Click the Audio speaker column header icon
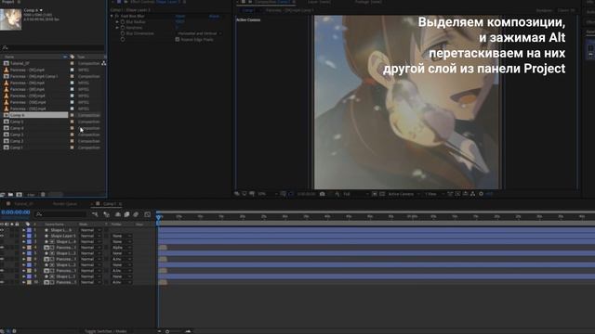 click(7, 225)
